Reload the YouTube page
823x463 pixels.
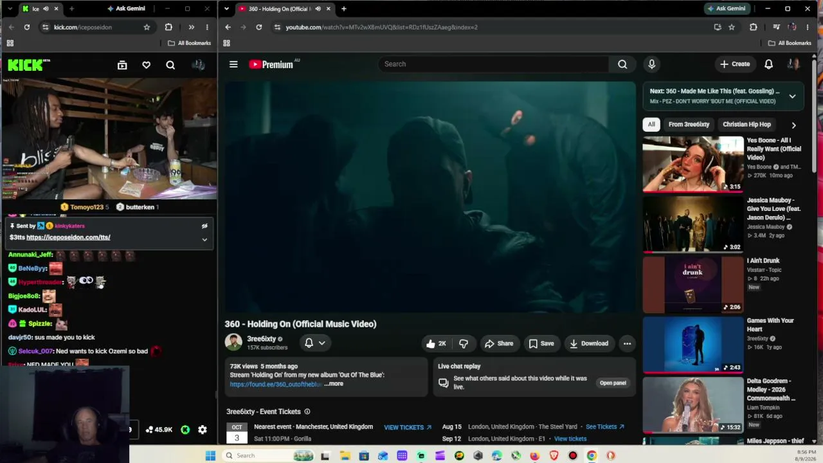tap(258, 27)
